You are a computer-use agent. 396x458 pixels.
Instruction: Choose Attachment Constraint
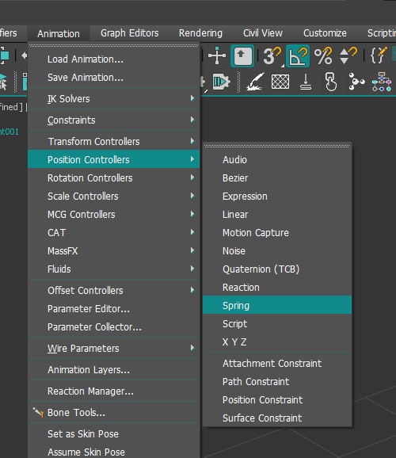tap(277, 364)
